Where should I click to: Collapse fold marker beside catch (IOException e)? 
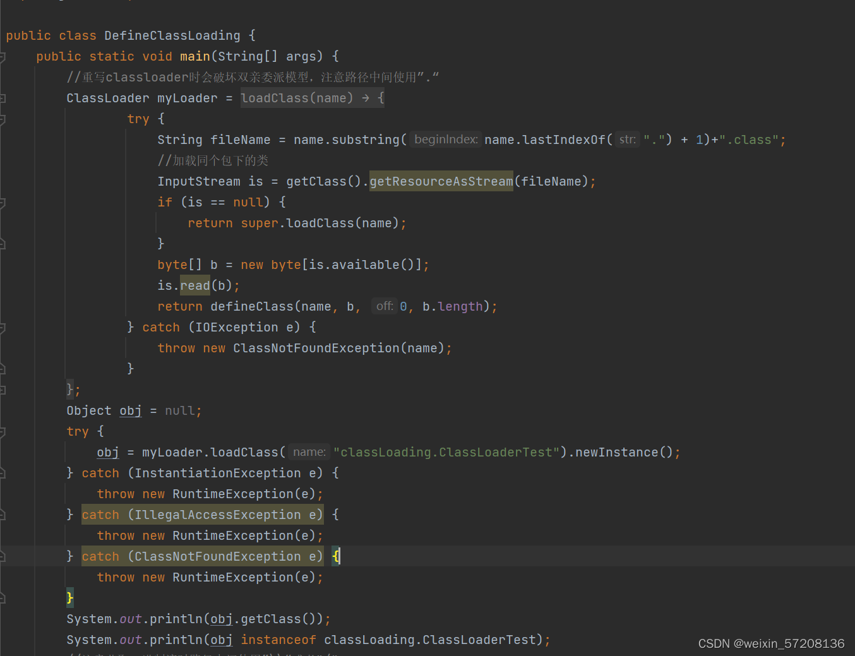(3, 328)
